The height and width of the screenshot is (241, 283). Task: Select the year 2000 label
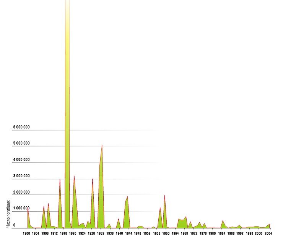click(259, 234)
